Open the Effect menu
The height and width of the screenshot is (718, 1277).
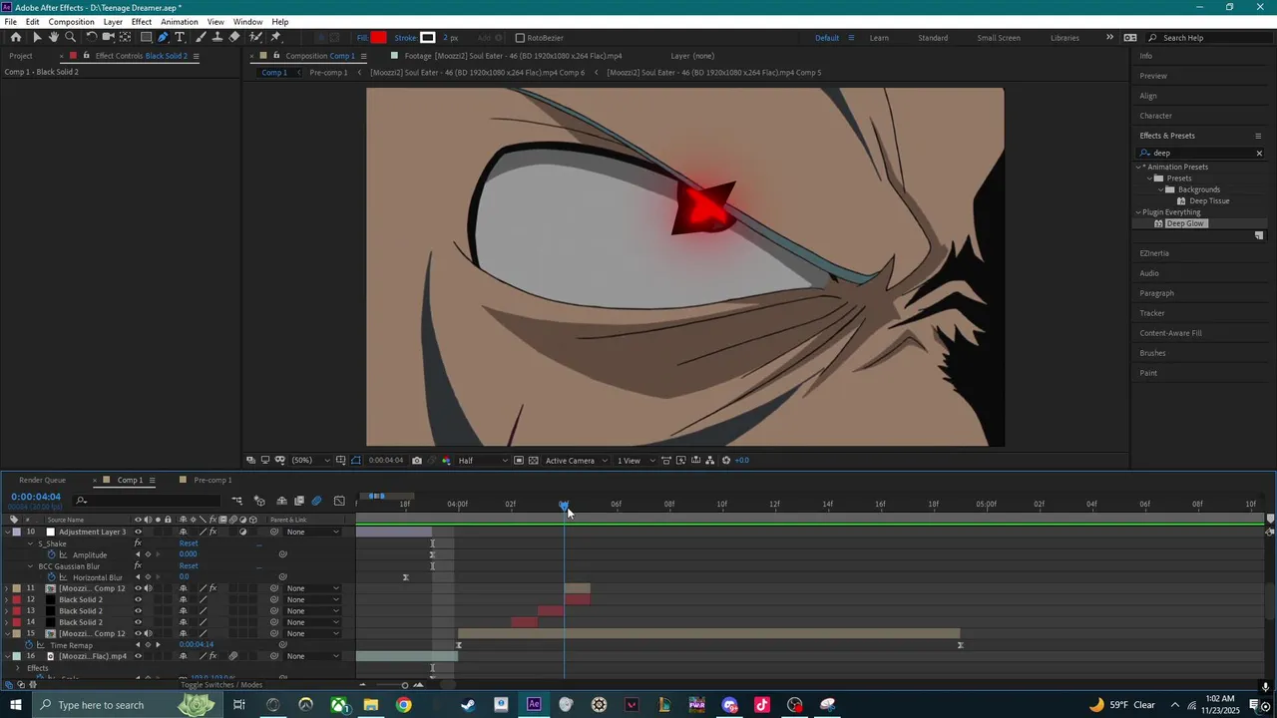pyautogui.click(x=142, y=22)
